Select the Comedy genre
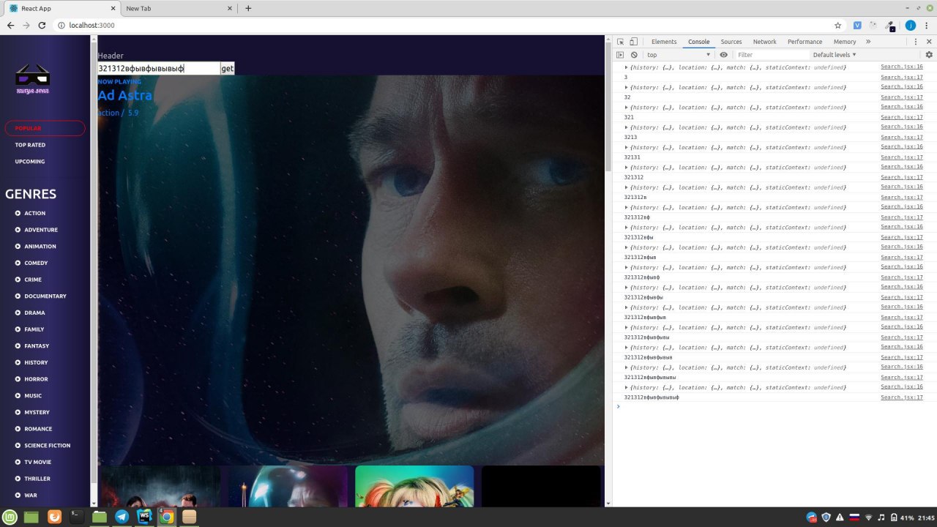The height and width of the screenshot is (527, 937). point(36,263)
